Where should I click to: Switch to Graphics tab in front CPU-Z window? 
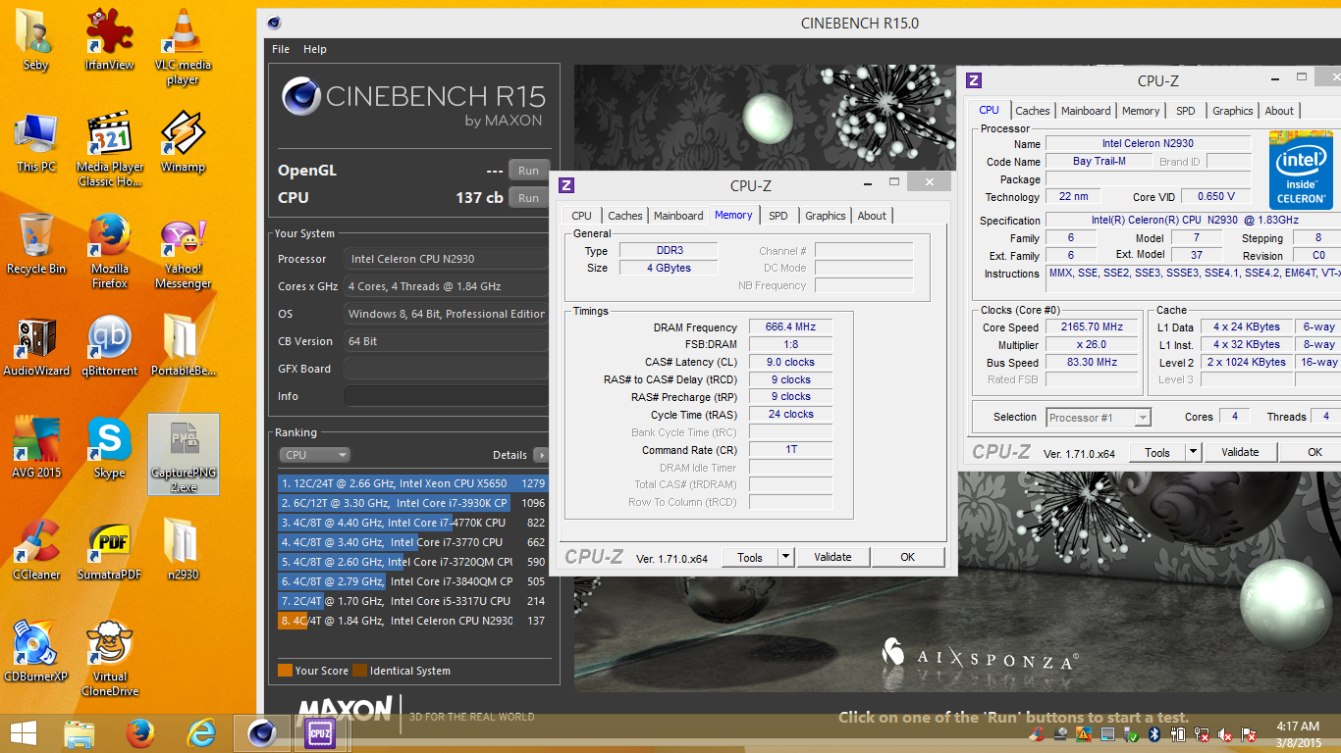[x=826, y=216]
